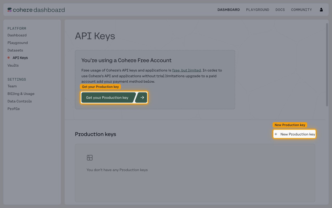Open Profile settings in the sidebar
Image resolution: width=332 pixels, height=208 pixels.
tap(13, 109)
